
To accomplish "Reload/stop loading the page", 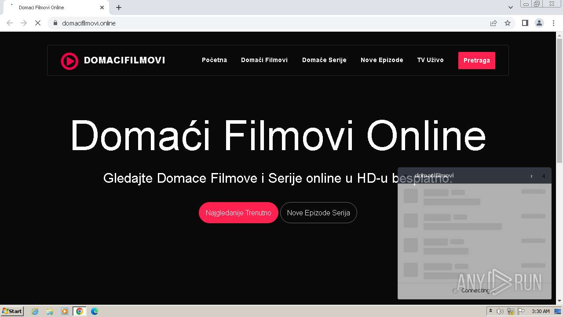I will [38, 23].
